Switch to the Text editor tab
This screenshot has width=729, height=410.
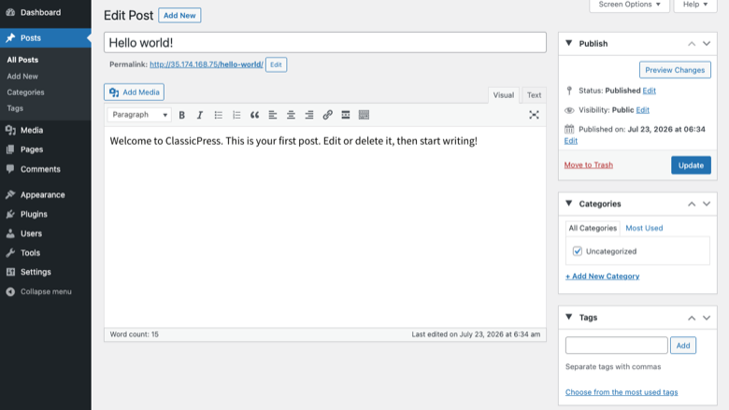pos(534,95)
